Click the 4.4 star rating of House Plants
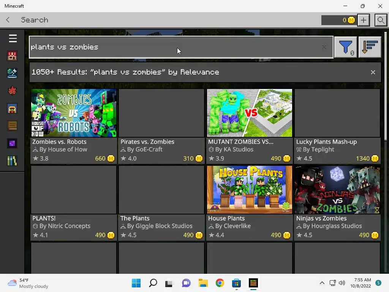389x292 pixels. coord(217,235)
